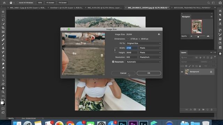This screenshot has height=125, width=223.
Task: Click the background color swatch
Action: [x=4, y=105]
